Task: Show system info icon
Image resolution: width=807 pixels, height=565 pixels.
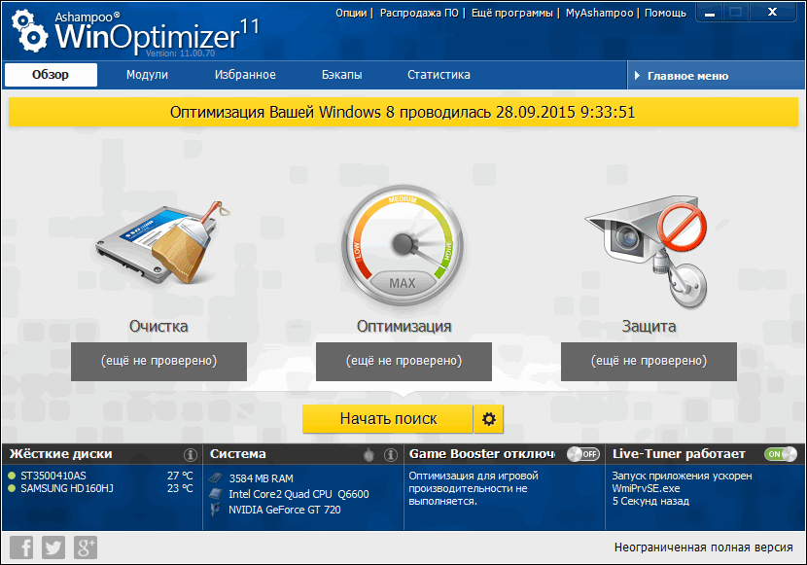Action: [x=391, y=454]
